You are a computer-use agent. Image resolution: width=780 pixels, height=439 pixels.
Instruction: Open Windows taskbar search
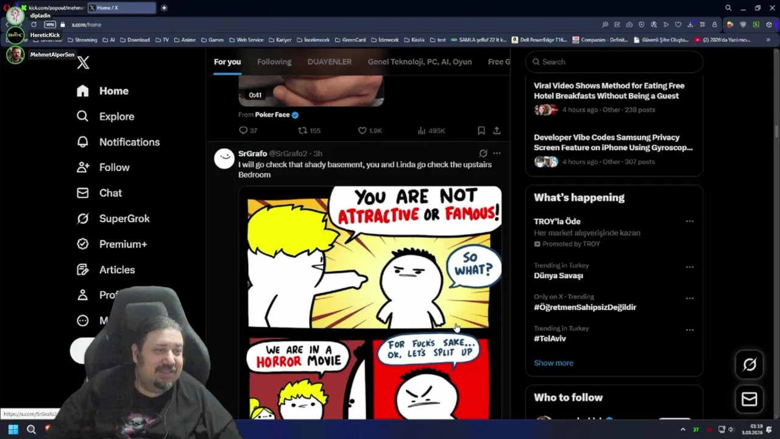pos(31,429)
